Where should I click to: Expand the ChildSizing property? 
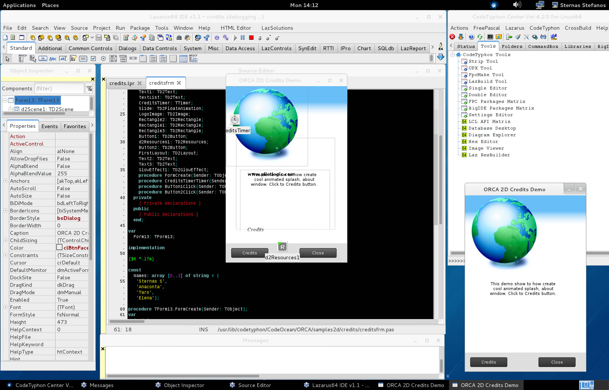tap(6, 240)
